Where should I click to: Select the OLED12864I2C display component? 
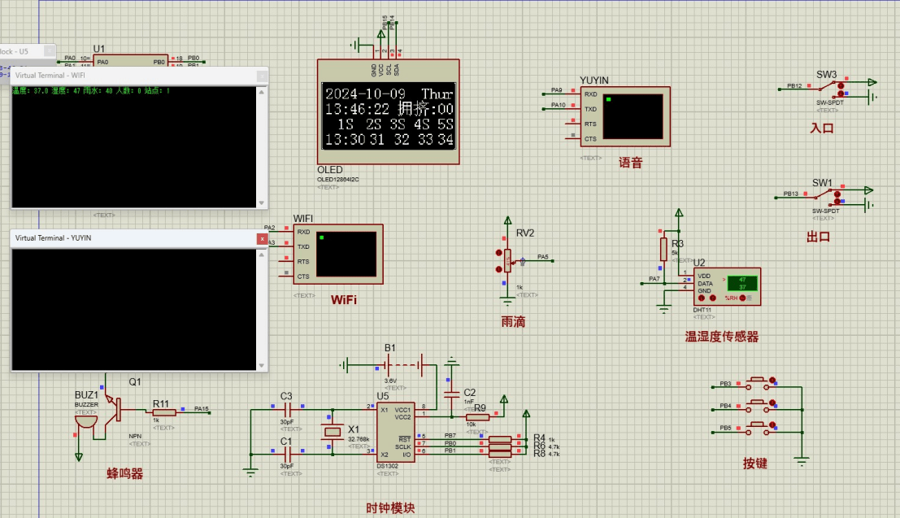tap(389, 112)
